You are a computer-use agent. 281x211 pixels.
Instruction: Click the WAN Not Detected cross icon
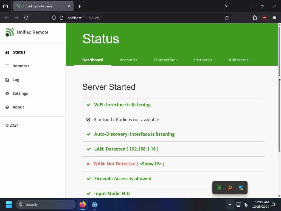(88, 164)
